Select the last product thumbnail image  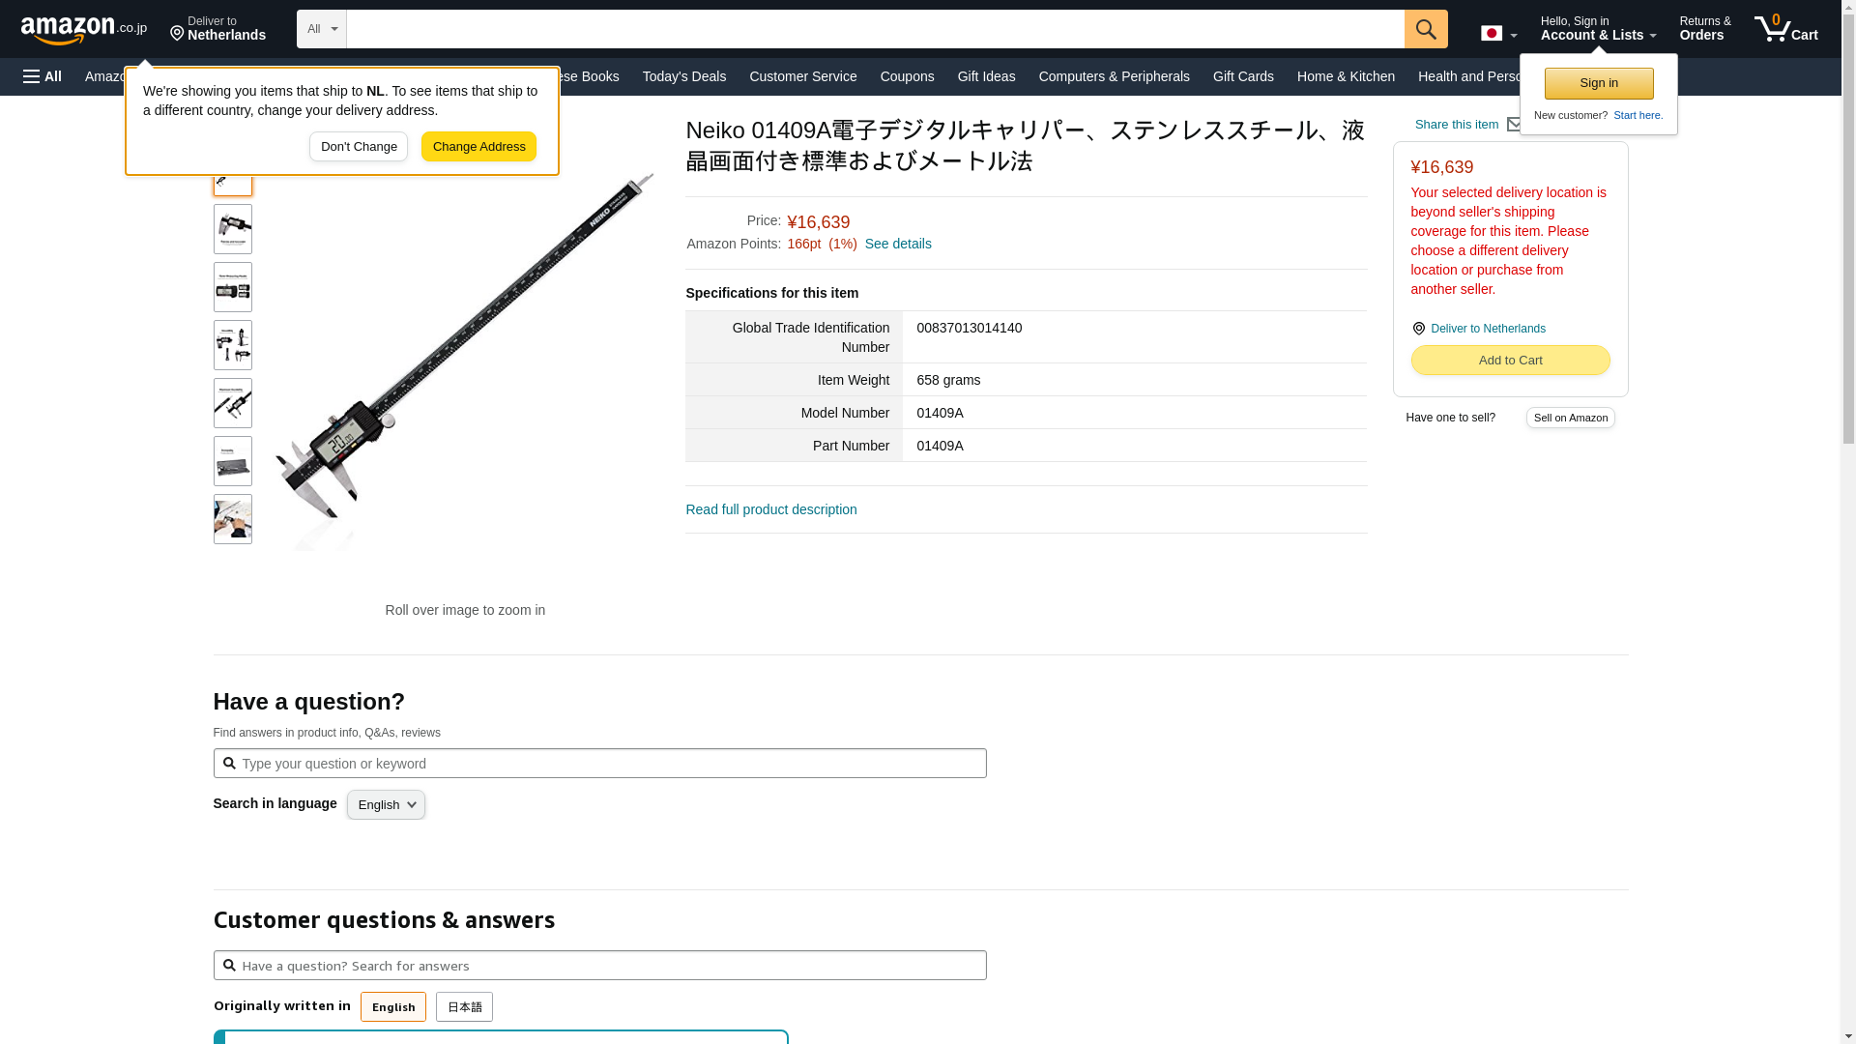click(x=232, y=519)
